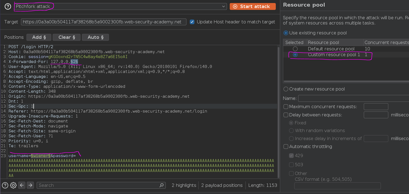Viewport: 409px width, 194px height.
Task: Click the §wiener§ payload position
Action: 41,156
